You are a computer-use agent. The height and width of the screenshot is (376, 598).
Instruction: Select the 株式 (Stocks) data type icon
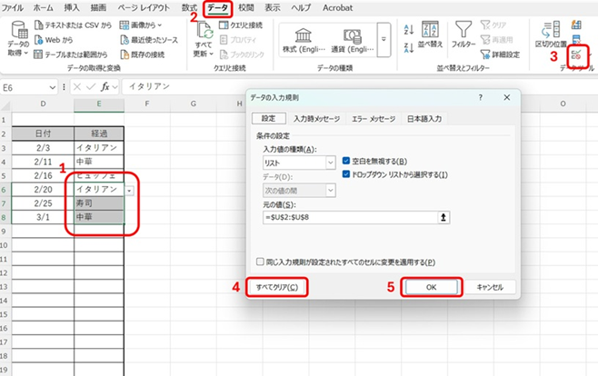(x=299, y=40)
